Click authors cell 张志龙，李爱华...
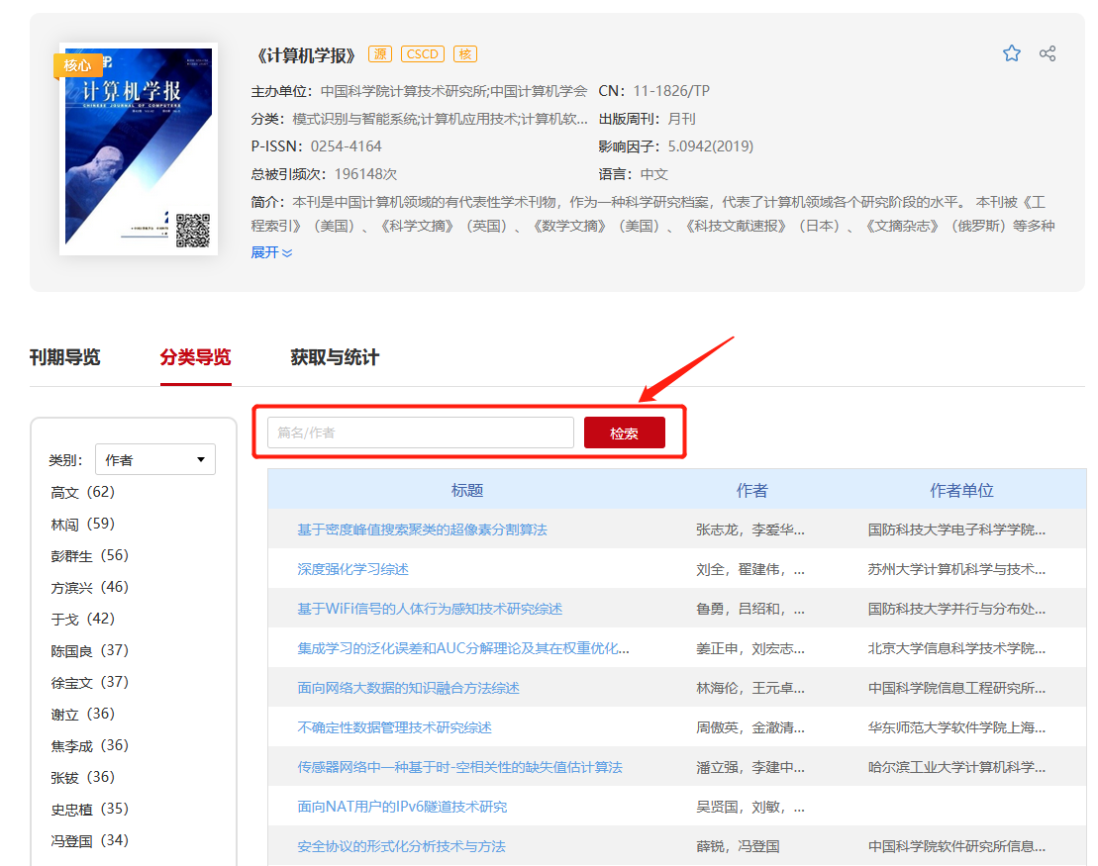This screenshot has width=1098, height=866. point(749,529)
